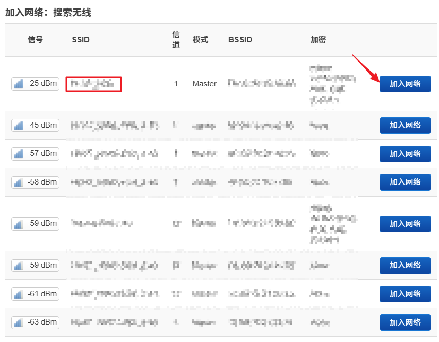
Task: Click the signal strength icon for -45 dBm network
Action: (17, 125)
